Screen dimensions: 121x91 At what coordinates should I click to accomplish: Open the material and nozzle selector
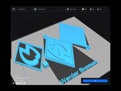(49, 9)
